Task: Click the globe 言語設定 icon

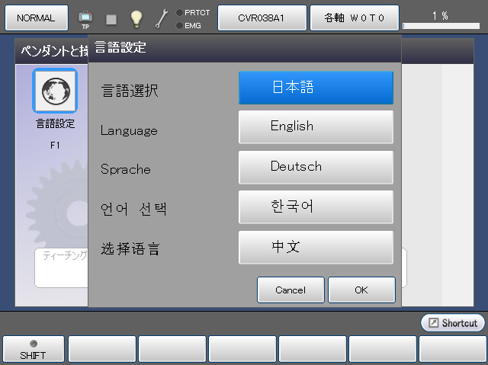Action: [x=54, y=91]
